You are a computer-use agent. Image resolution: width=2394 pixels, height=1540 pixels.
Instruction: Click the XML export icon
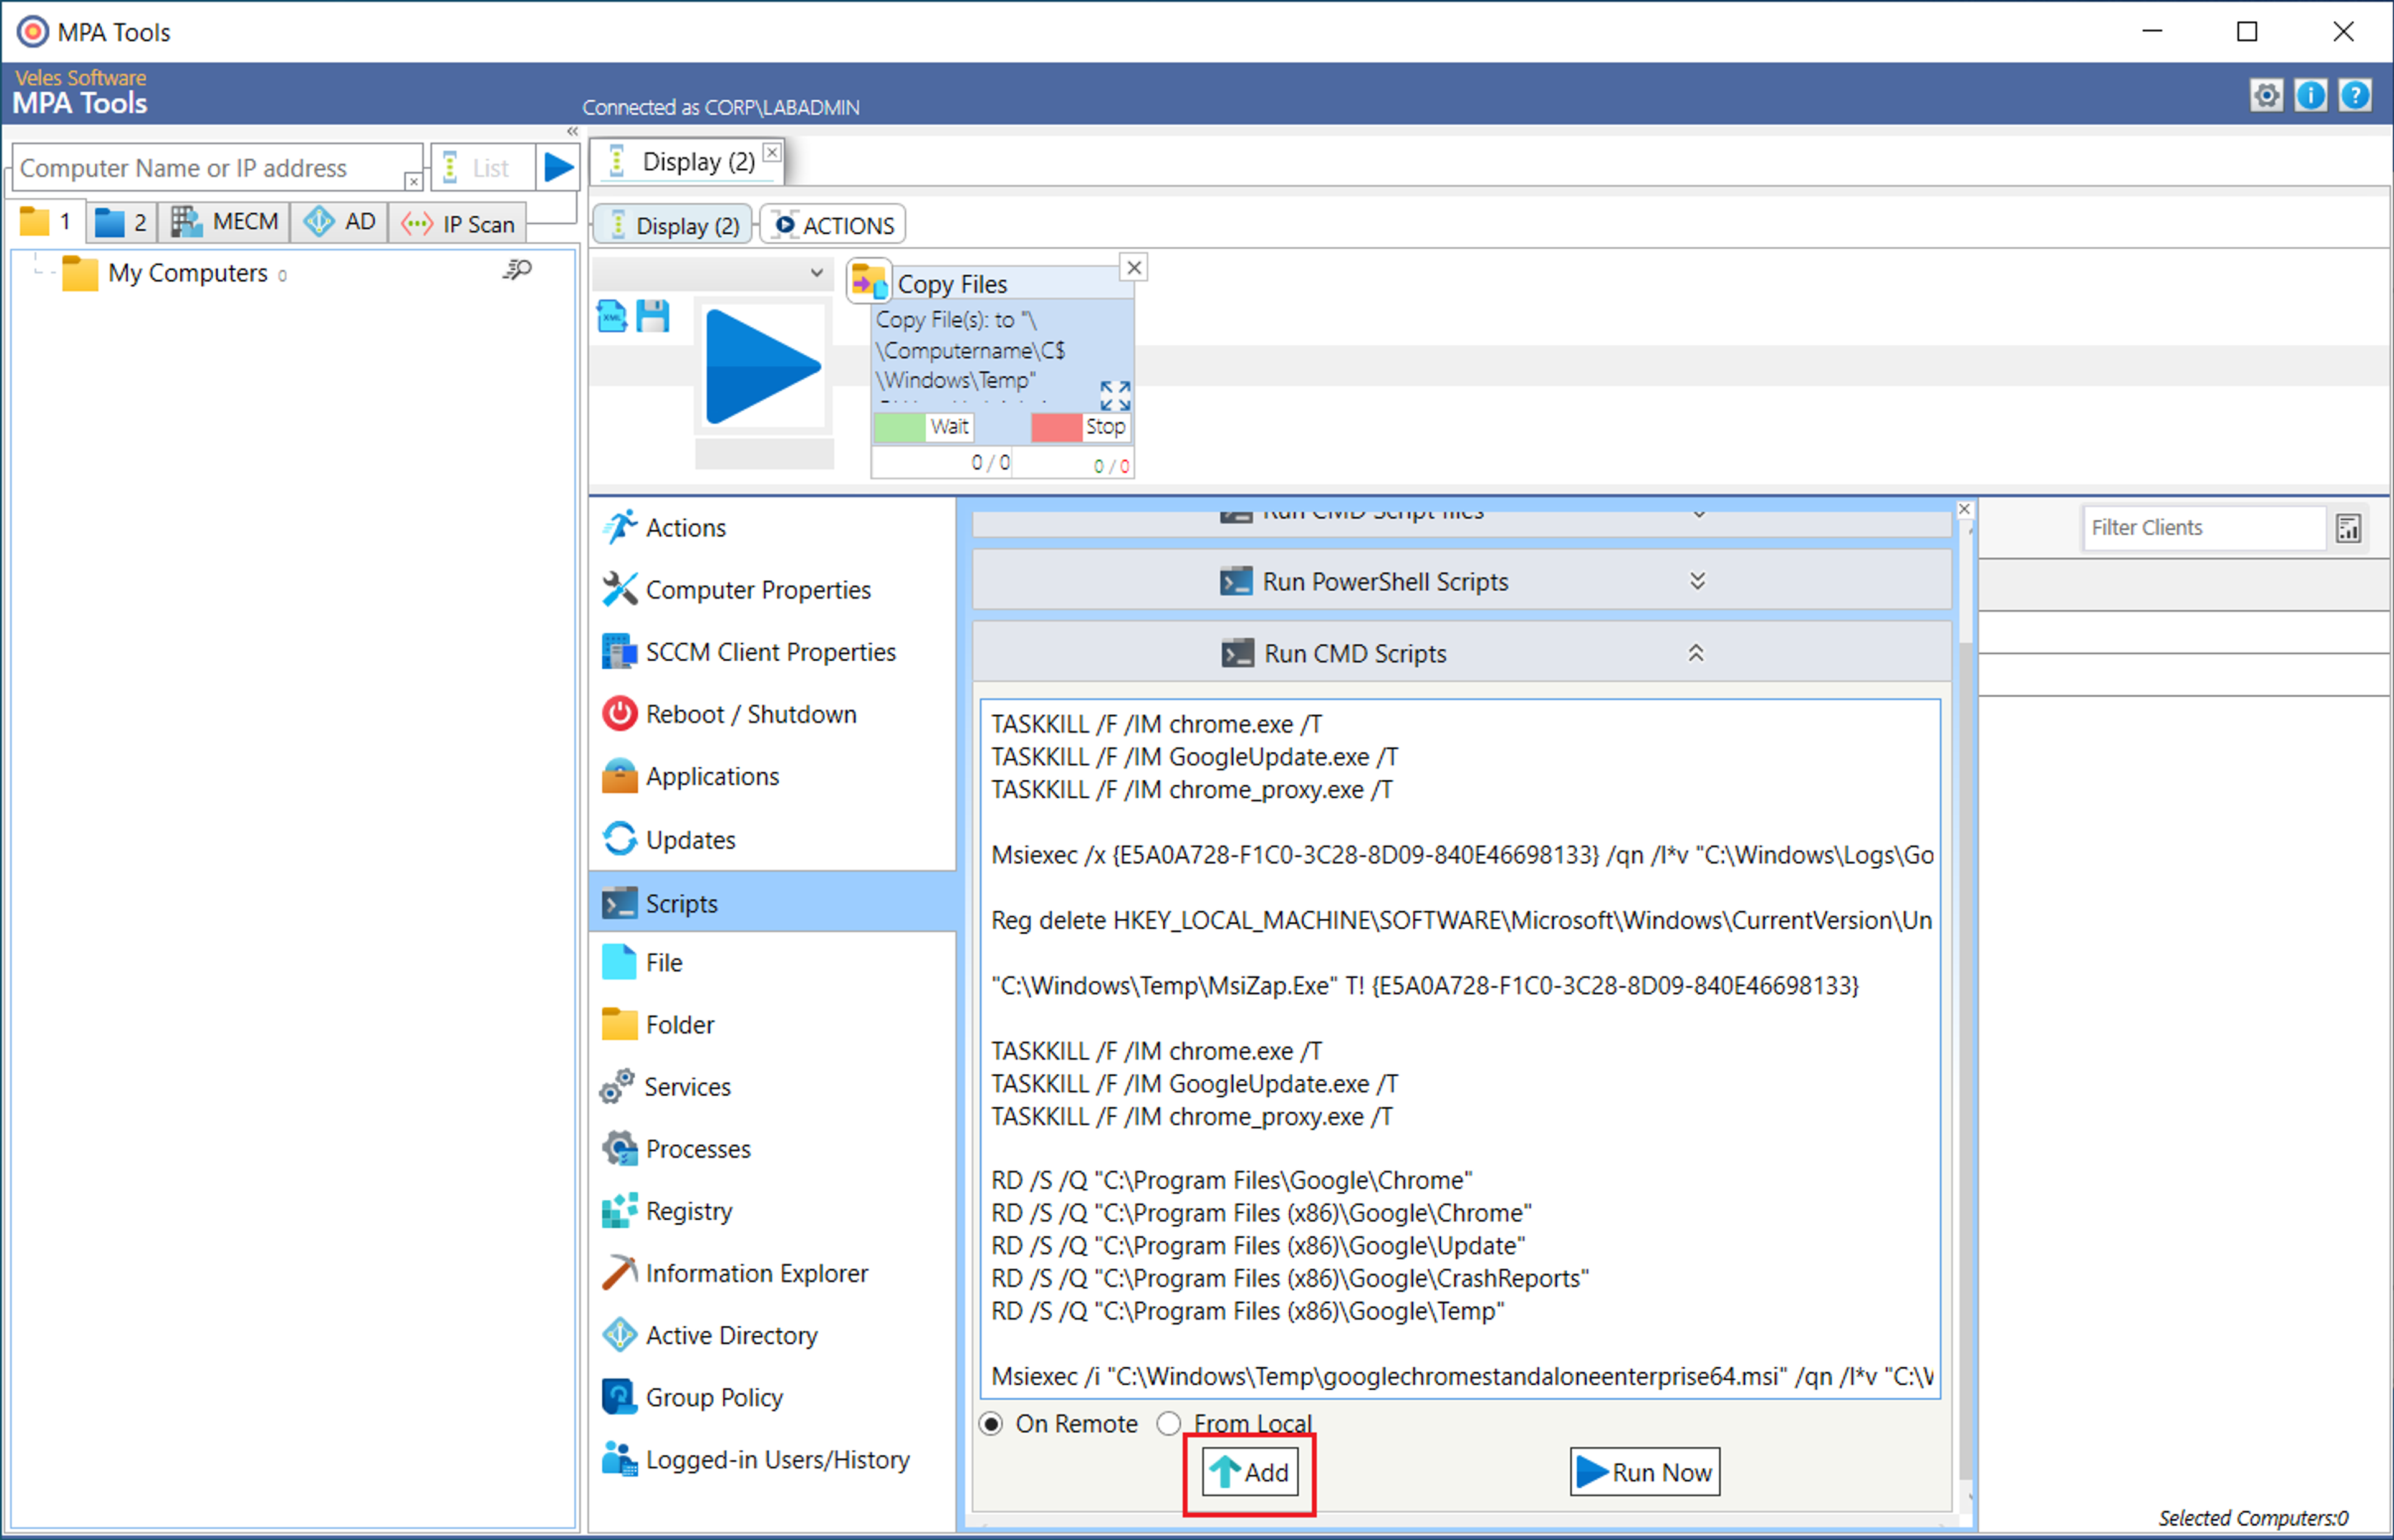(612, 316)
